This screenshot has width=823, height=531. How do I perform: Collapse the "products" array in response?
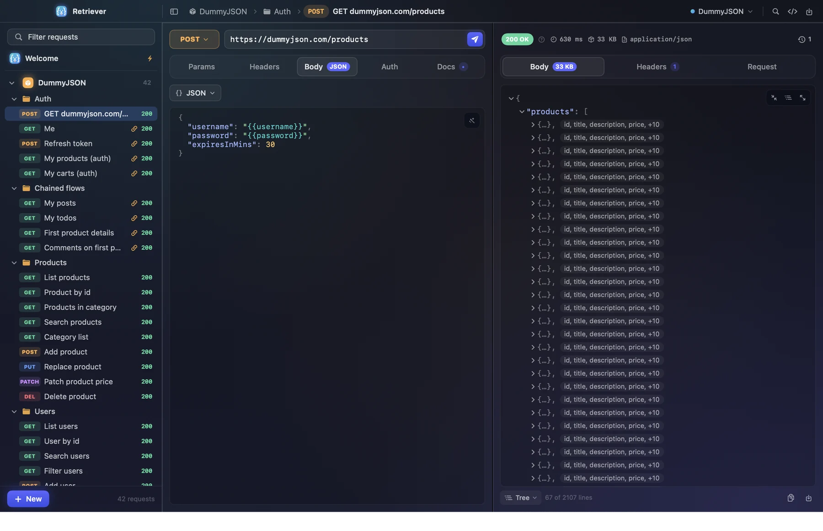tap(522, 111)
